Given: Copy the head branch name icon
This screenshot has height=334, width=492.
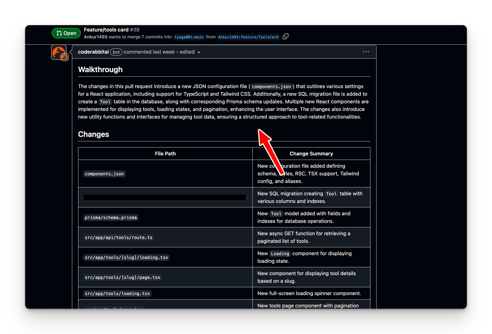Looking at the screenshot, I should click(x=286, y=37).
